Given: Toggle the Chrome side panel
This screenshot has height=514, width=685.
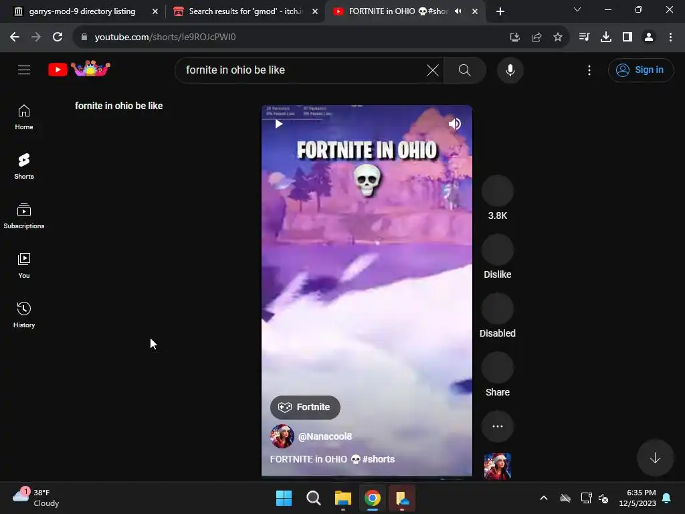Looking at the screenshot, I should [627, 37].
